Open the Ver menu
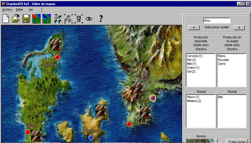Screen dimensions: 251x143 (x=31, y=10)
